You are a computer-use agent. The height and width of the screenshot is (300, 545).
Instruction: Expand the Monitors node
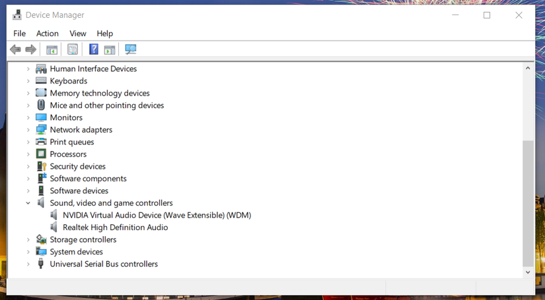pyautogui.click(x=28, y=117)
